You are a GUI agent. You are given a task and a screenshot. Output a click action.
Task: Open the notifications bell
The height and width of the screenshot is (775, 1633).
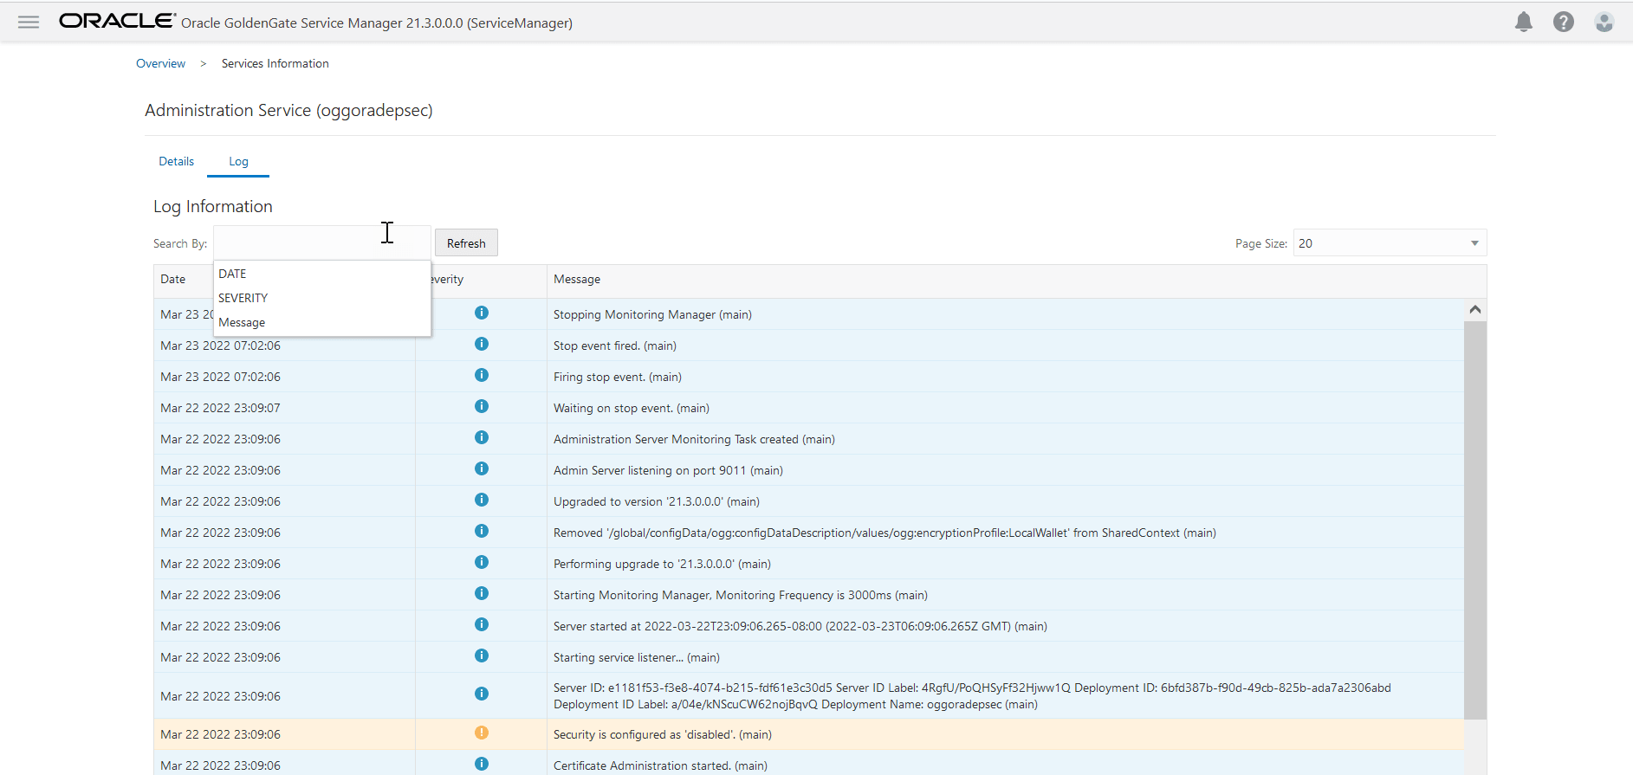tap(1523, 23)
